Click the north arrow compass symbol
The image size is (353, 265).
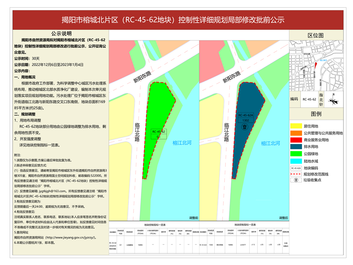click(x=333, y=101)
